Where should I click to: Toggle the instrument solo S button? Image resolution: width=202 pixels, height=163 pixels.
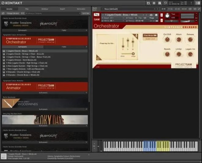[162, 15]
